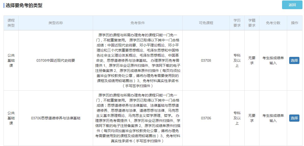
Task: Click the 03708 code in 可免课程 column
Action: (x=206, y=60)
